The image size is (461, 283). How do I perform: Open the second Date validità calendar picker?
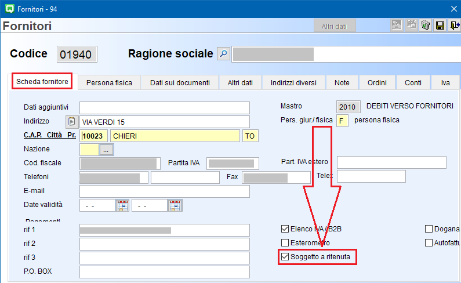pos(175,205)
